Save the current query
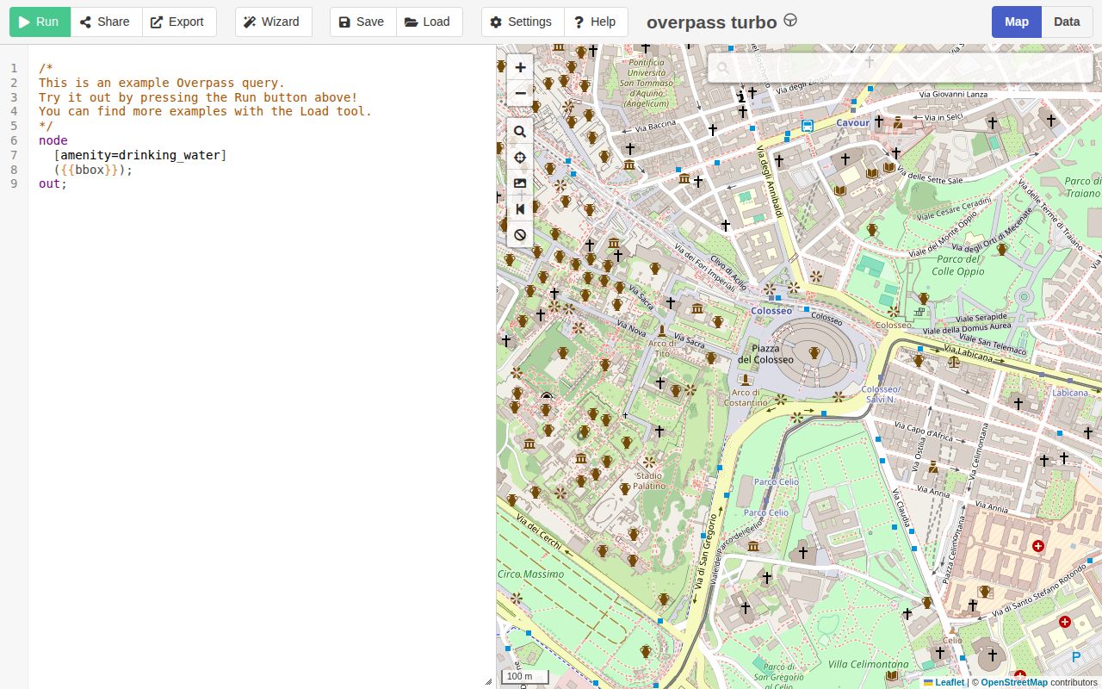This screenshot has height=689, width=1102. (x=362, y=22)
